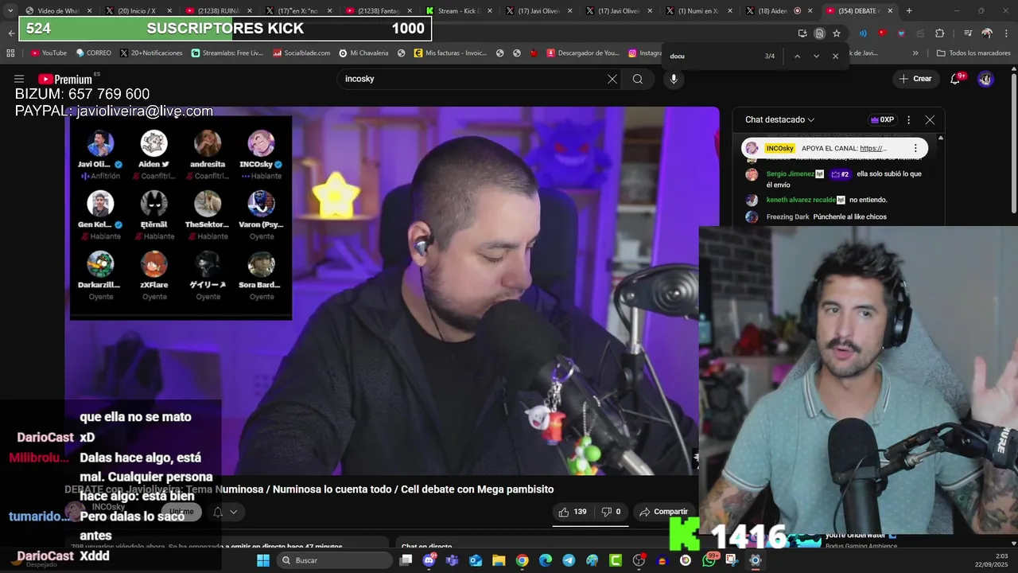Open the Streamlabs bookmark

point(227,53)
